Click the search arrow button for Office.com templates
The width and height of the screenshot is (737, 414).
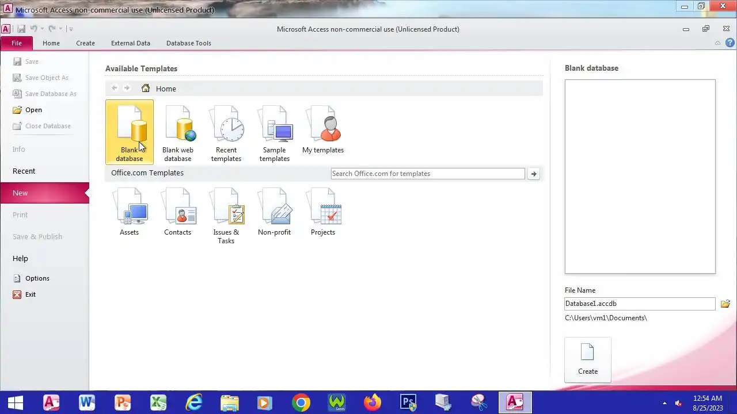[534, 174]
